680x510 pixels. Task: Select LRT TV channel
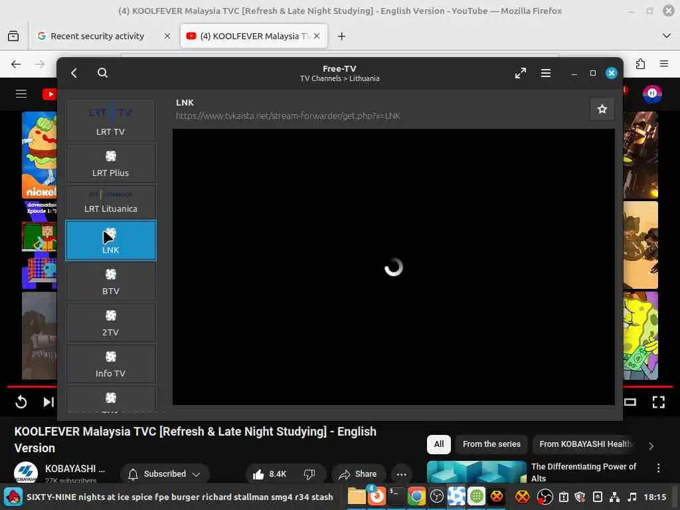coord(111,120)
